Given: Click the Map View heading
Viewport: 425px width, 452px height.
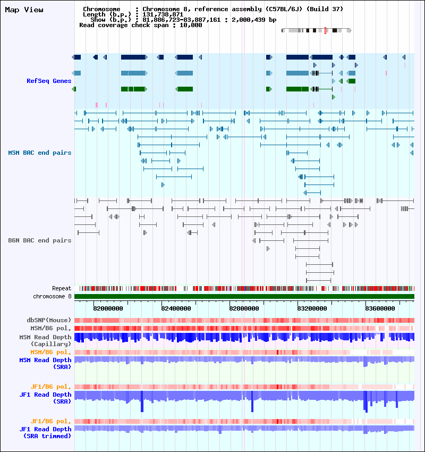Looking at the screenshot, I should tap(24, 10).
